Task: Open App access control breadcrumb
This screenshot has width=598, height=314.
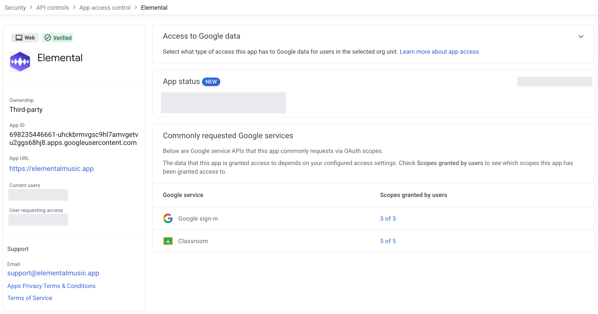Action: 105,8
